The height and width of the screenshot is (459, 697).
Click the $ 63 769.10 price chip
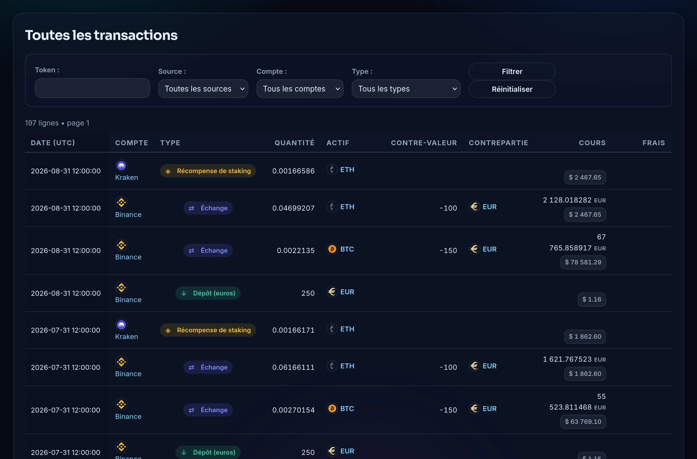[x=583, y=422]
